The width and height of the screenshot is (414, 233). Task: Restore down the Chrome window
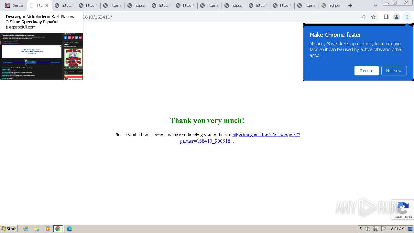[x=395, y=3]
